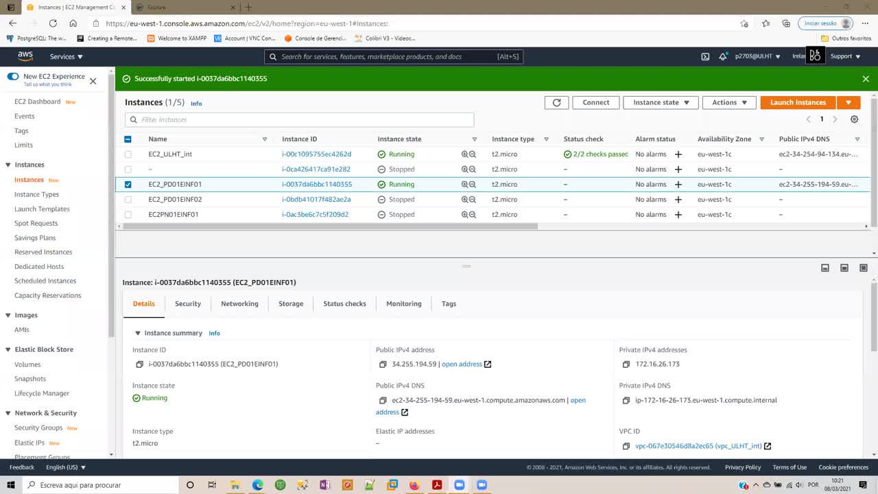This screenshot has width=878, height=494.
Task: Collapse the Elastic Block Store sidebar section
Action: (8, 350)
